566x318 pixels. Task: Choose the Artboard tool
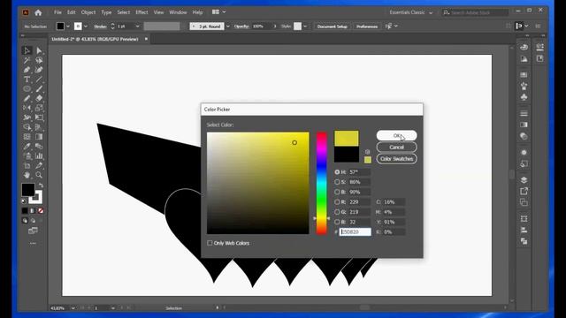pyautogui.click(x=27, y=165)
